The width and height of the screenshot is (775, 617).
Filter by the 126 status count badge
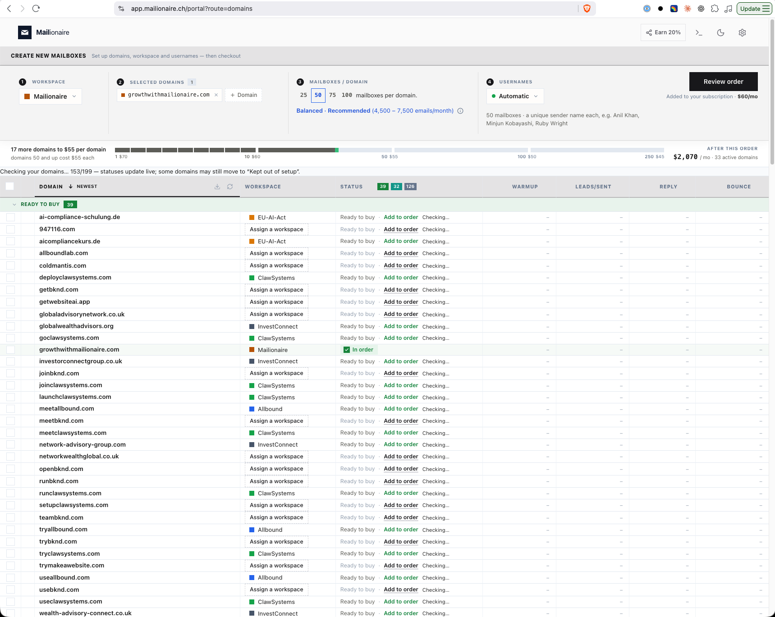(410, 187)
